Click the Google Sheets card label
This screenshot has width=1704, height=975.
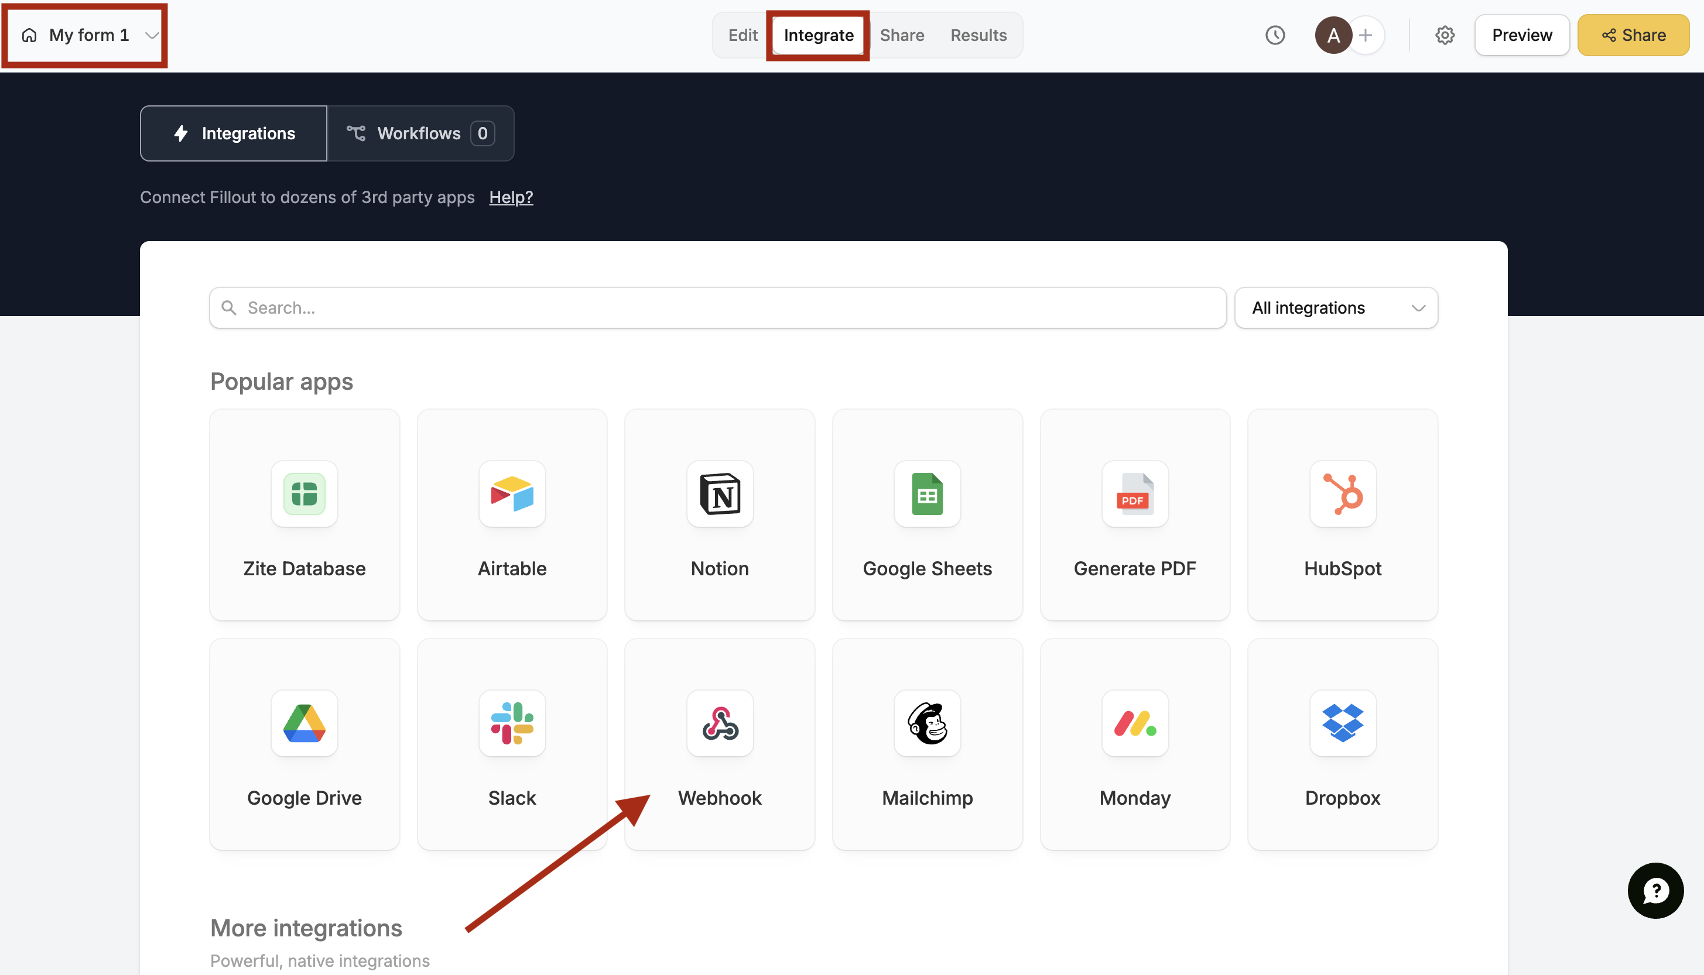(x=927, y=568)
